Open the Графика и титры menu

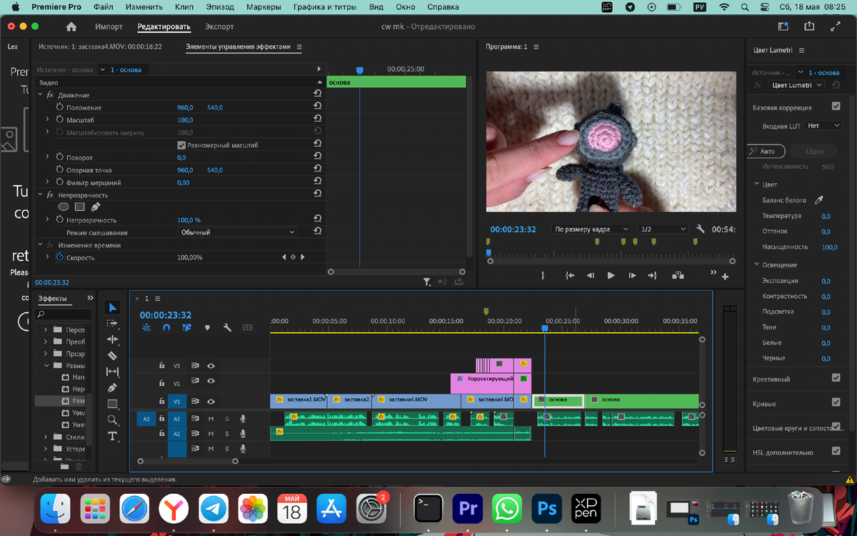click(325, 7)
